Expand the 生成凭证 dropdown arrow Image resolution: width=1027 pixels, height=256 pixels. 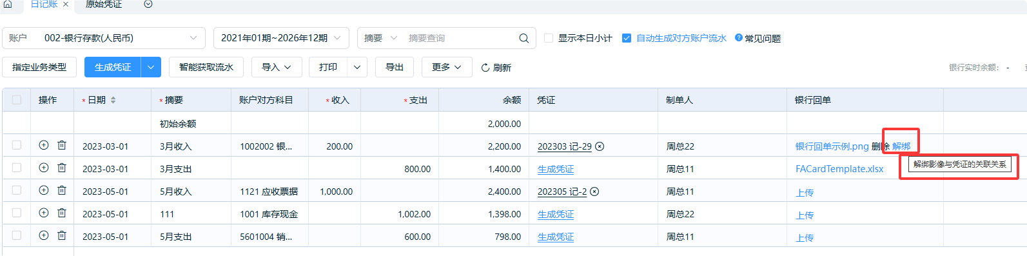151,67
